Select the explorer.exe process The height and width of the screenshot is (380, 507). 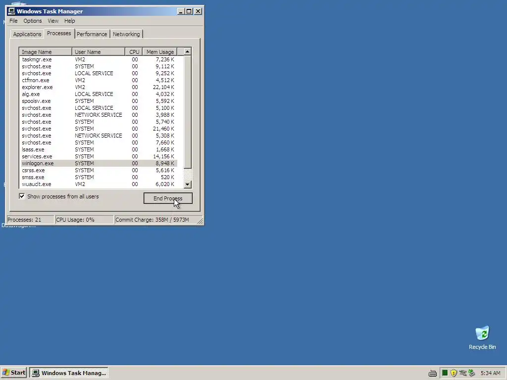[x=99, y=87]
